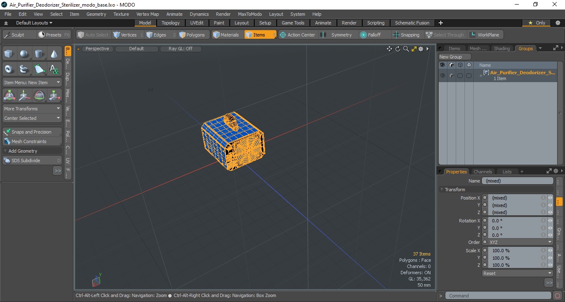The width and height of the screenshot is (565, 302).
Task: Open the Render menu
Action: [x=223, y=14]
